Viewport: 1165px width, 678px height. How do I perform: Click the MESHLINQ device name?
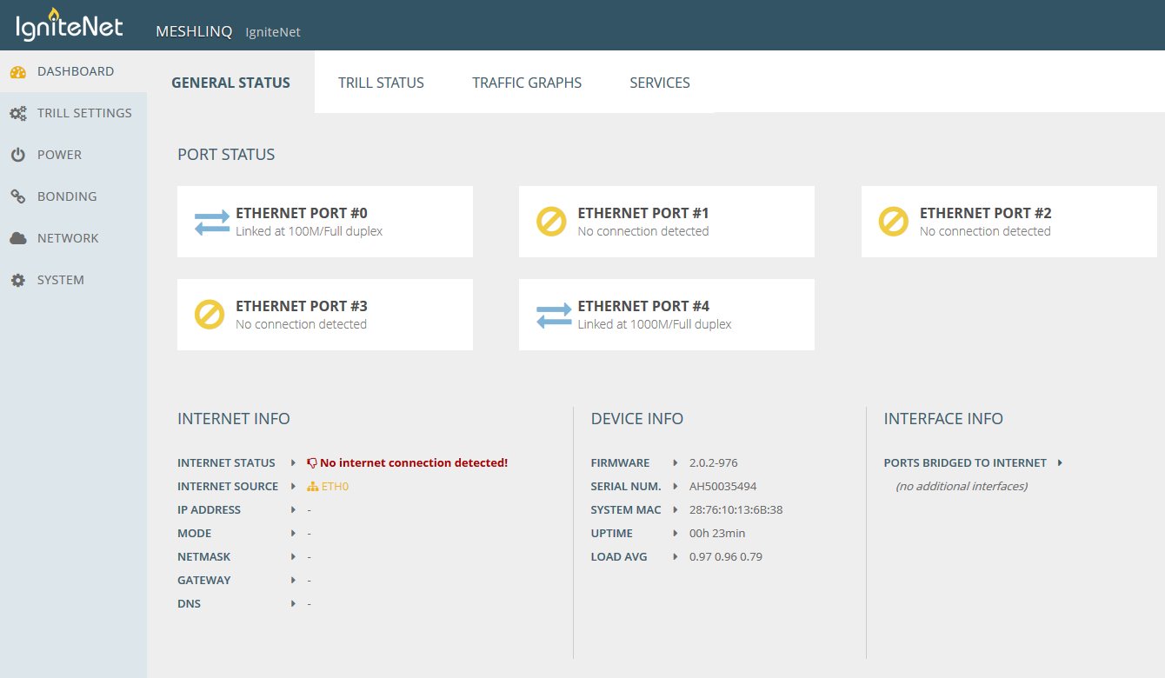[x=193, y=31]
